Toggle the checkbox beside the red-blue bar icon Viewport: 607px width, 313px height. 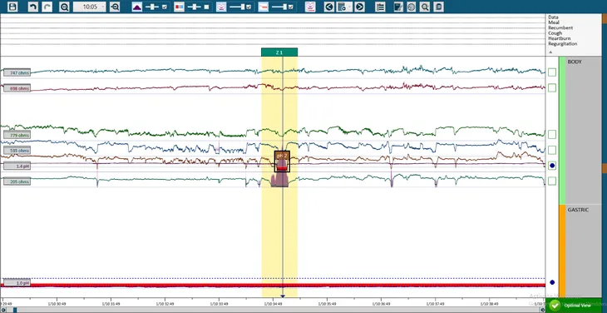pos(206,7)
